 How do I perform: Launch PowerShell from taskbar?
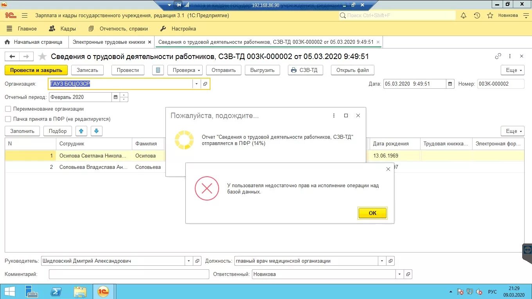pos(56,292)
